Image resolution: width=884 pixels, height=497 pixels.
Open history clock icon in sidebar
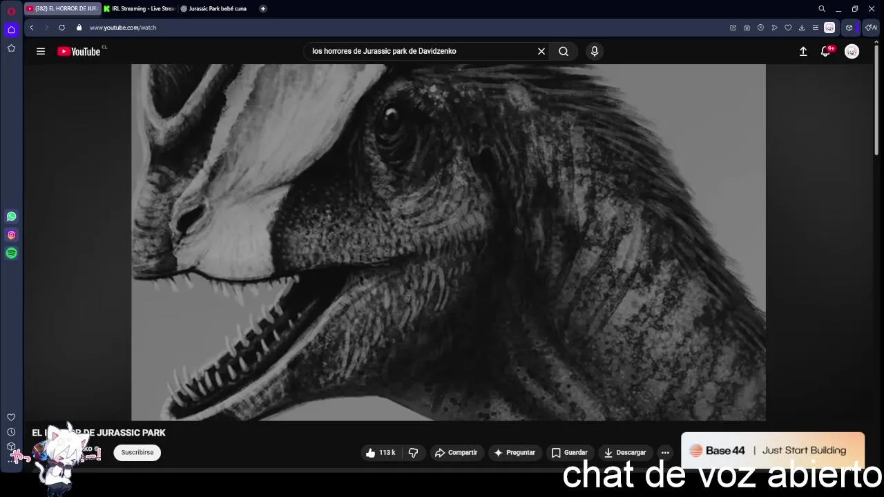click(11, 432)
